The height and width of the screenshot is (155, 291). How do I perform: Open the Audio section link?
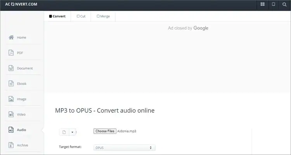point(21,130)
